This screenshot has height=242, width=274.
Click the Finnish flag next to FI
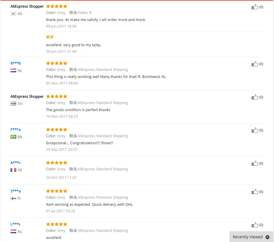point(13,198)
